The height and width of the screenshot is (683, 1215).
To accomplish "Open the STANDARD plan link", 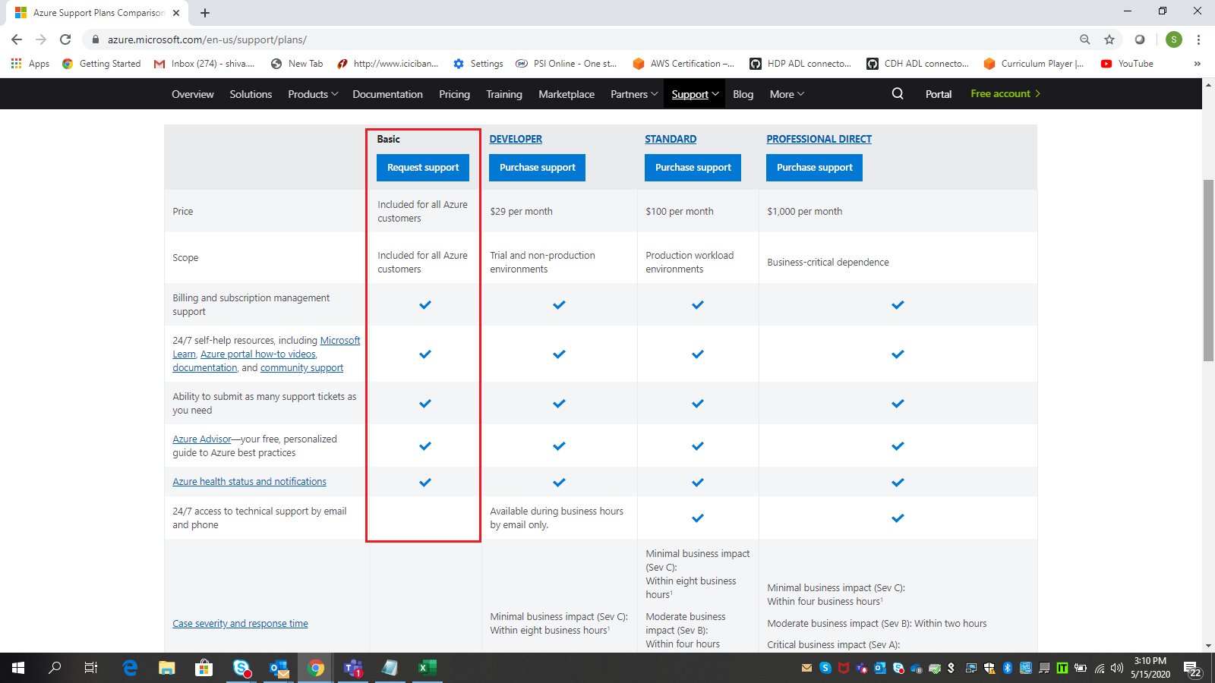I will (x=671, y=139).
